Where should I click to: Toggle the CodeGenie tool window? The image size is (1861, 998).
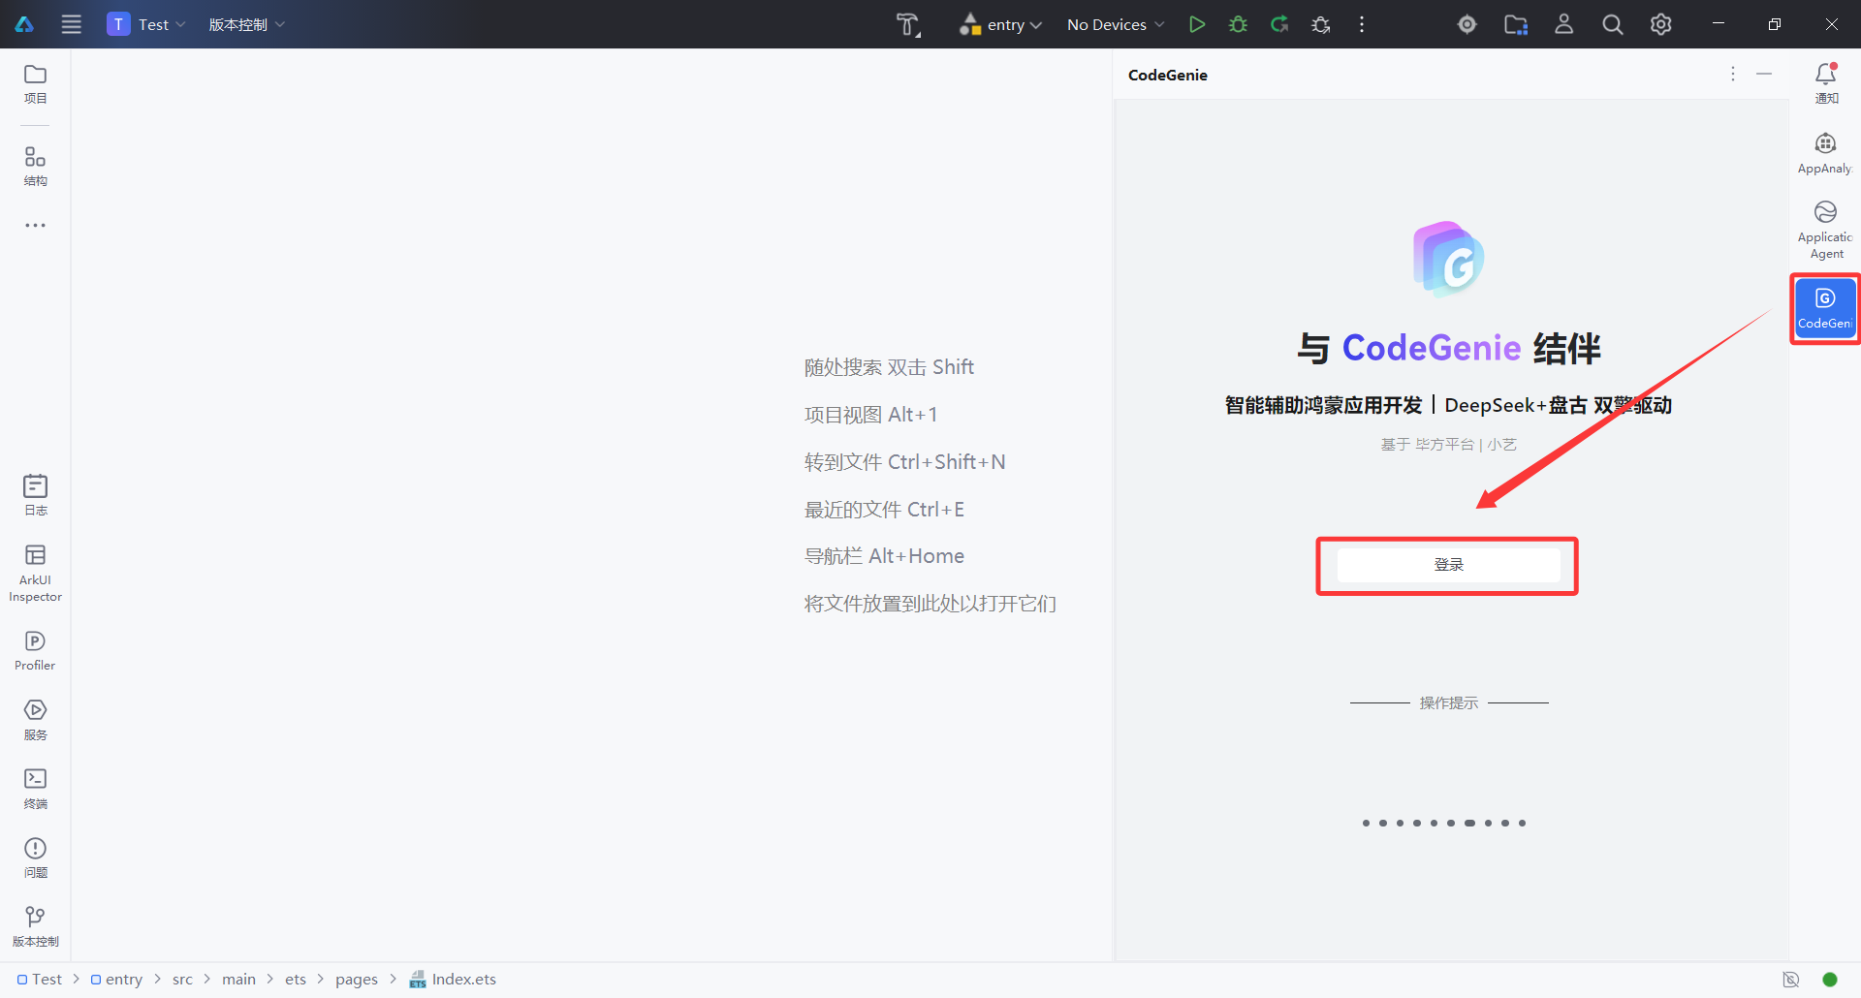coord(1826,309)
